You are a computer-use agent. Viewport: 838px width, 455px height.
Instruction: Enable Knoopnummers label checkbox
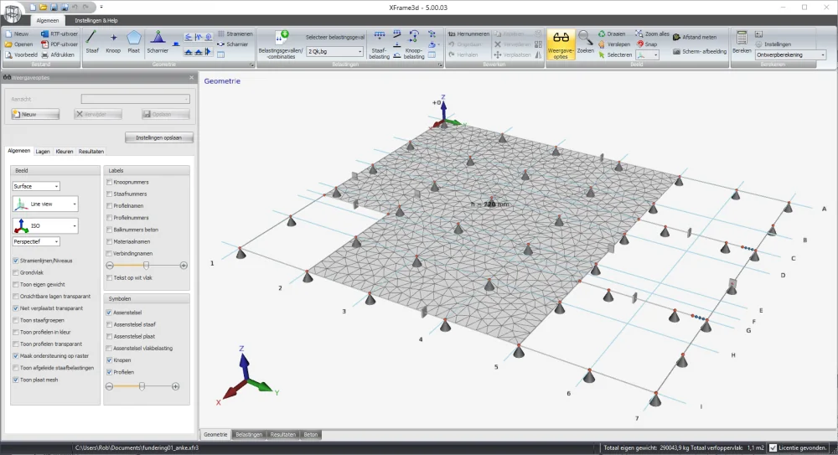[109, 183]
